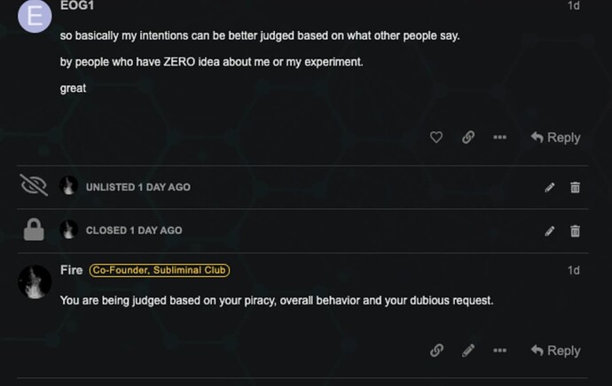Open EOG1's avatar profile

(35, 16)
